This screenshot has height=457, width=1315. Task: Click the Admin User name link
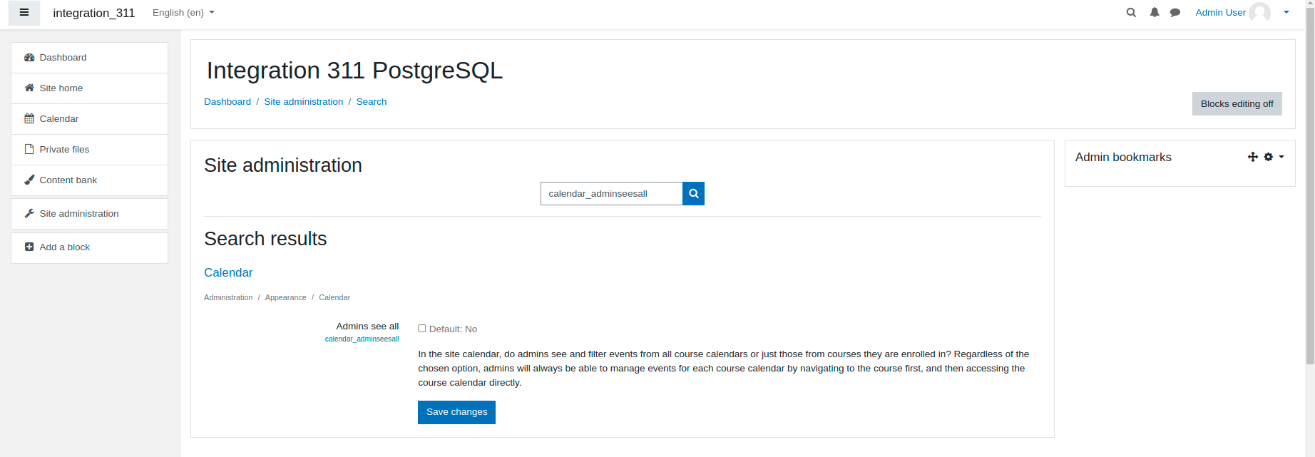pos(1221,13)
